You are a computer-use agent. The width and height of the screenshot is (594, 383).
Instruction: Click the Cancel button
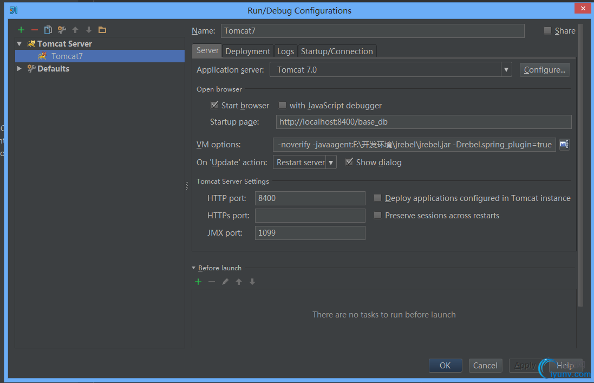pos(485,366)
